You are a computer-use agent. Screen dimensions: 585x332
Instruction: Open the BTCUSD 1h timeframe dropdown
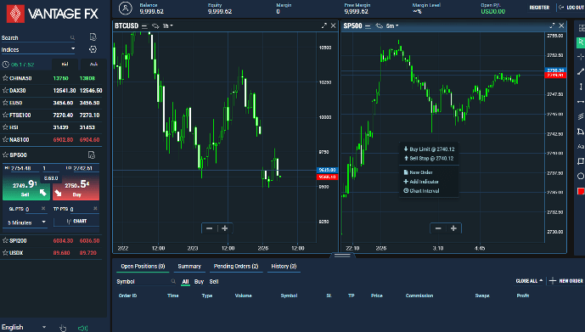pyautogui.click(x=167, y=25)
